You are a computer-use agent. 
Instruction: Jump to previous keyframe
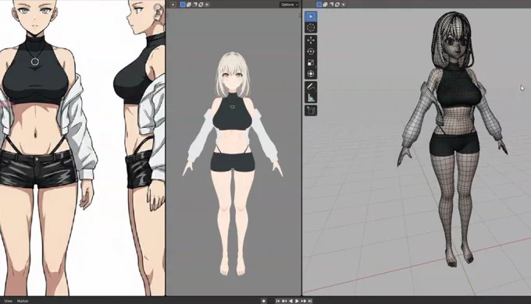[284, 301]
